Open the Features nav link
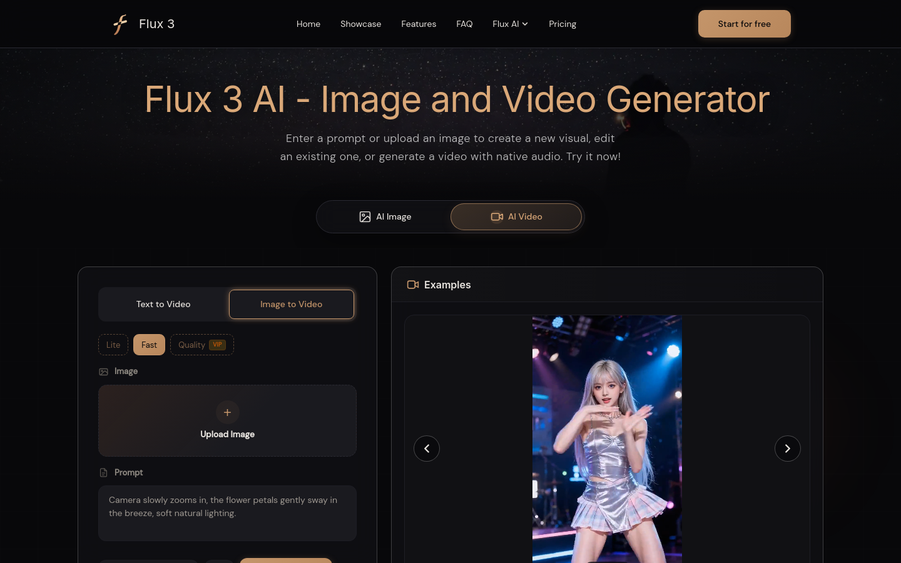 click(419, 24)
